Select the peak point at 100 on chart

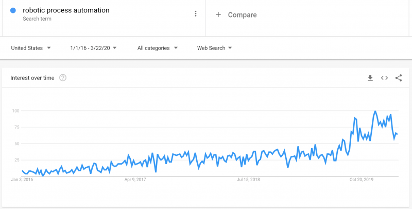click(375, 111)
